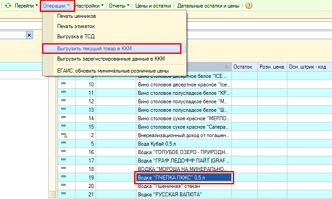Click the left scroll arrow of the tree pane
The image size is (332, 199).
point(52,195)
